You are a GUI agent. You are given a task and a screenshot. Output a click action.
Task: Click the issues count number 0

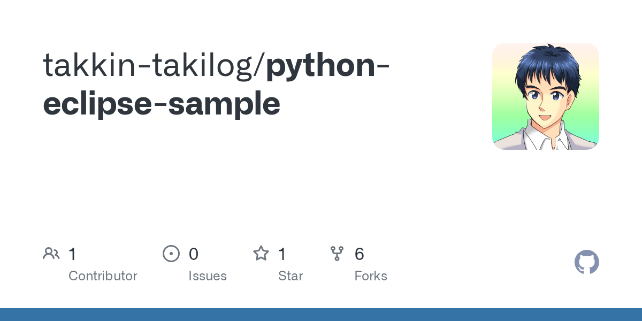194,254
